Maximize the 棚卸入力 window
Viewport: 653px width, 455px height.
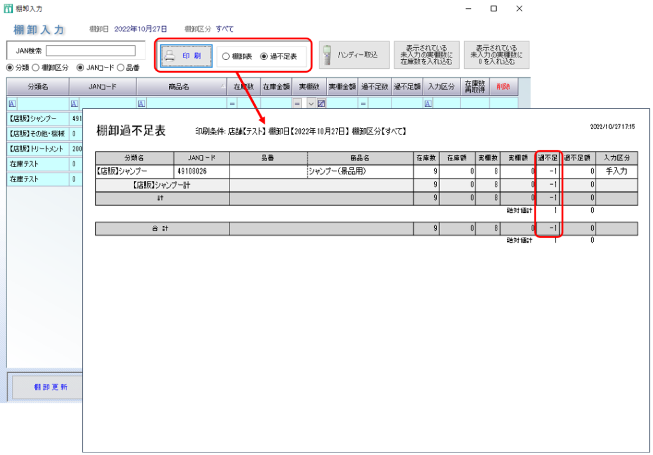(494, 8)
